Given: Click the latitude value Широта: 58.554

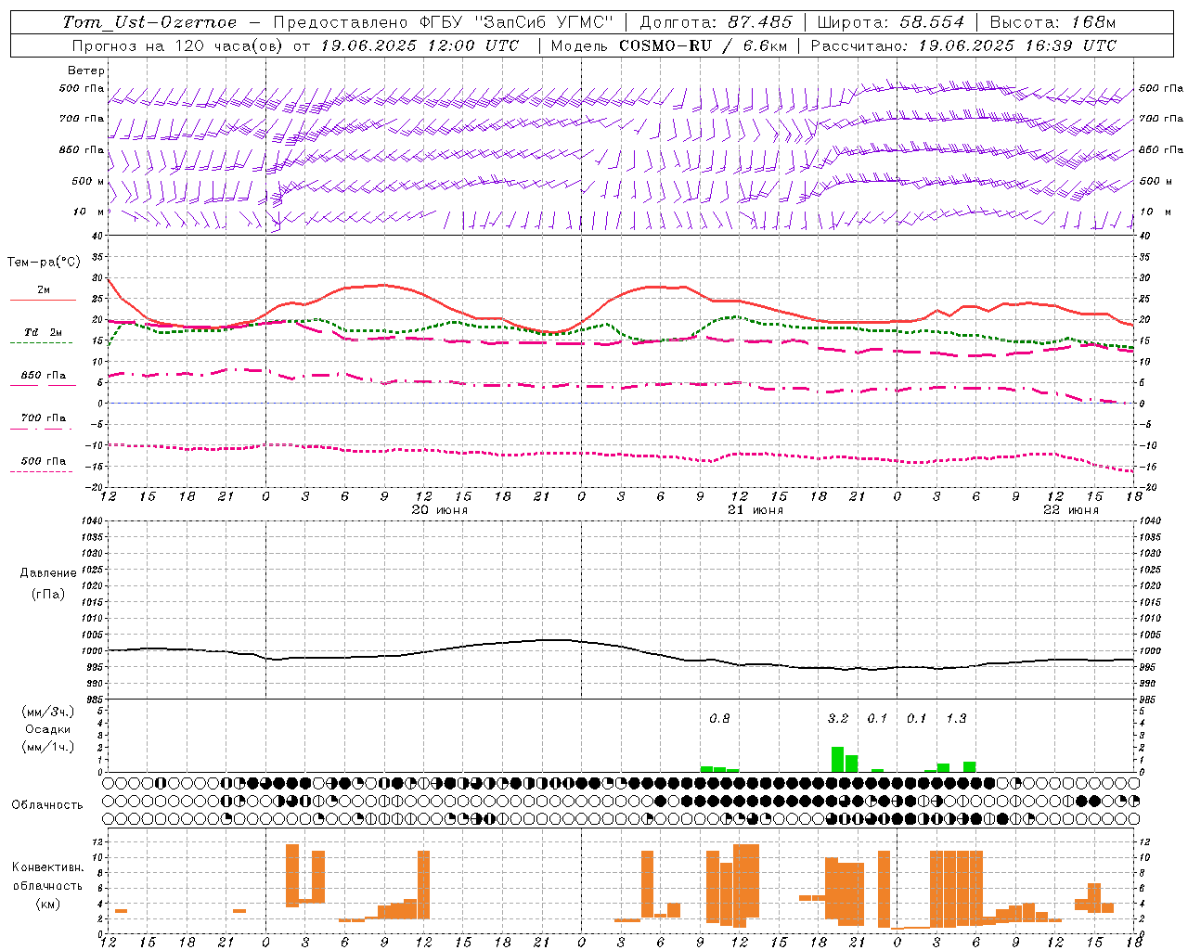Looking at the screenshot, I should 890,22.
